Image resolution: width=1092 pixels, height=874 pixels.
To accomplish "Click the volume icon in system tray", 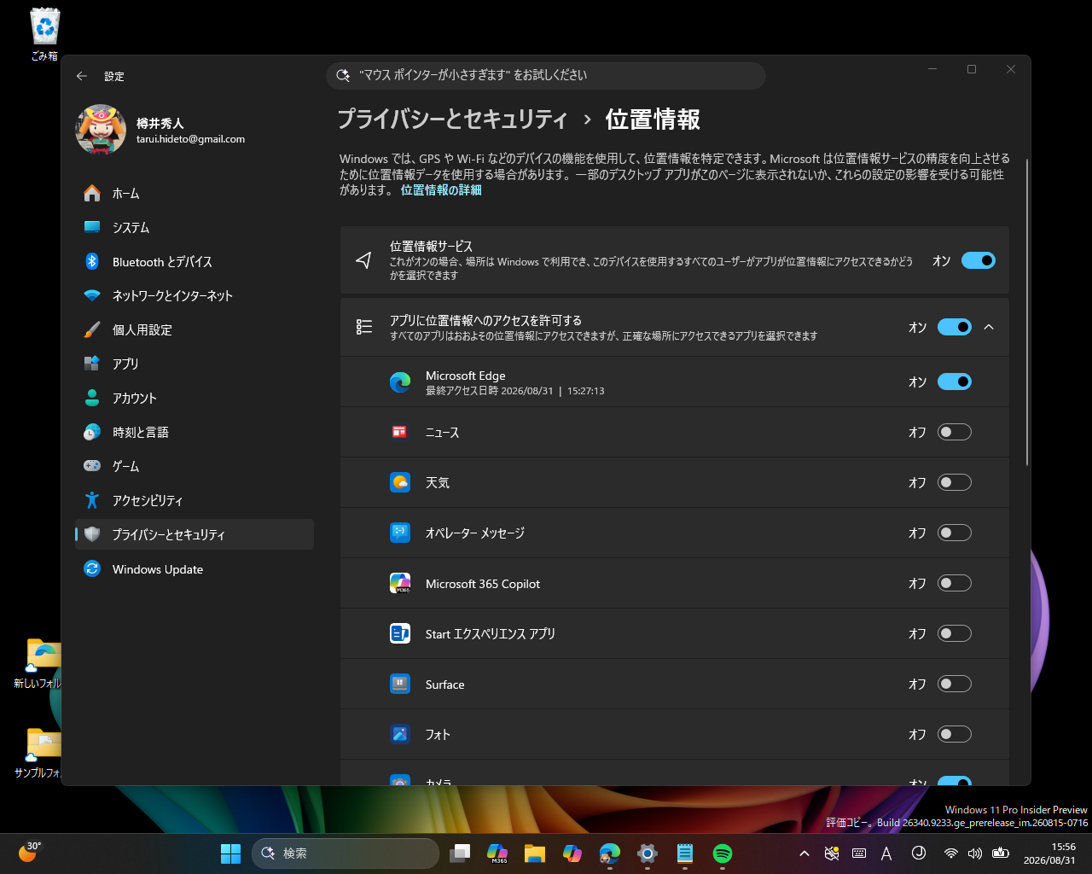I will point(976,854).
